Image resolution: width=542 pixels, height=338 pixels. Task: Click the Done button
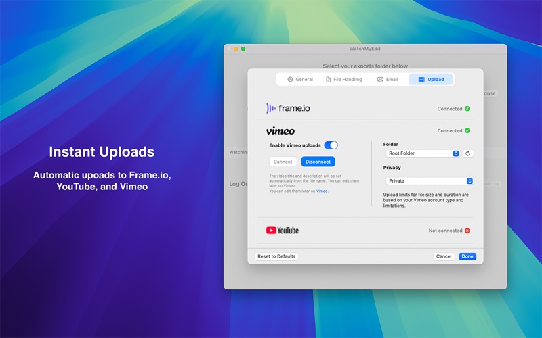[x=467, y=256]
